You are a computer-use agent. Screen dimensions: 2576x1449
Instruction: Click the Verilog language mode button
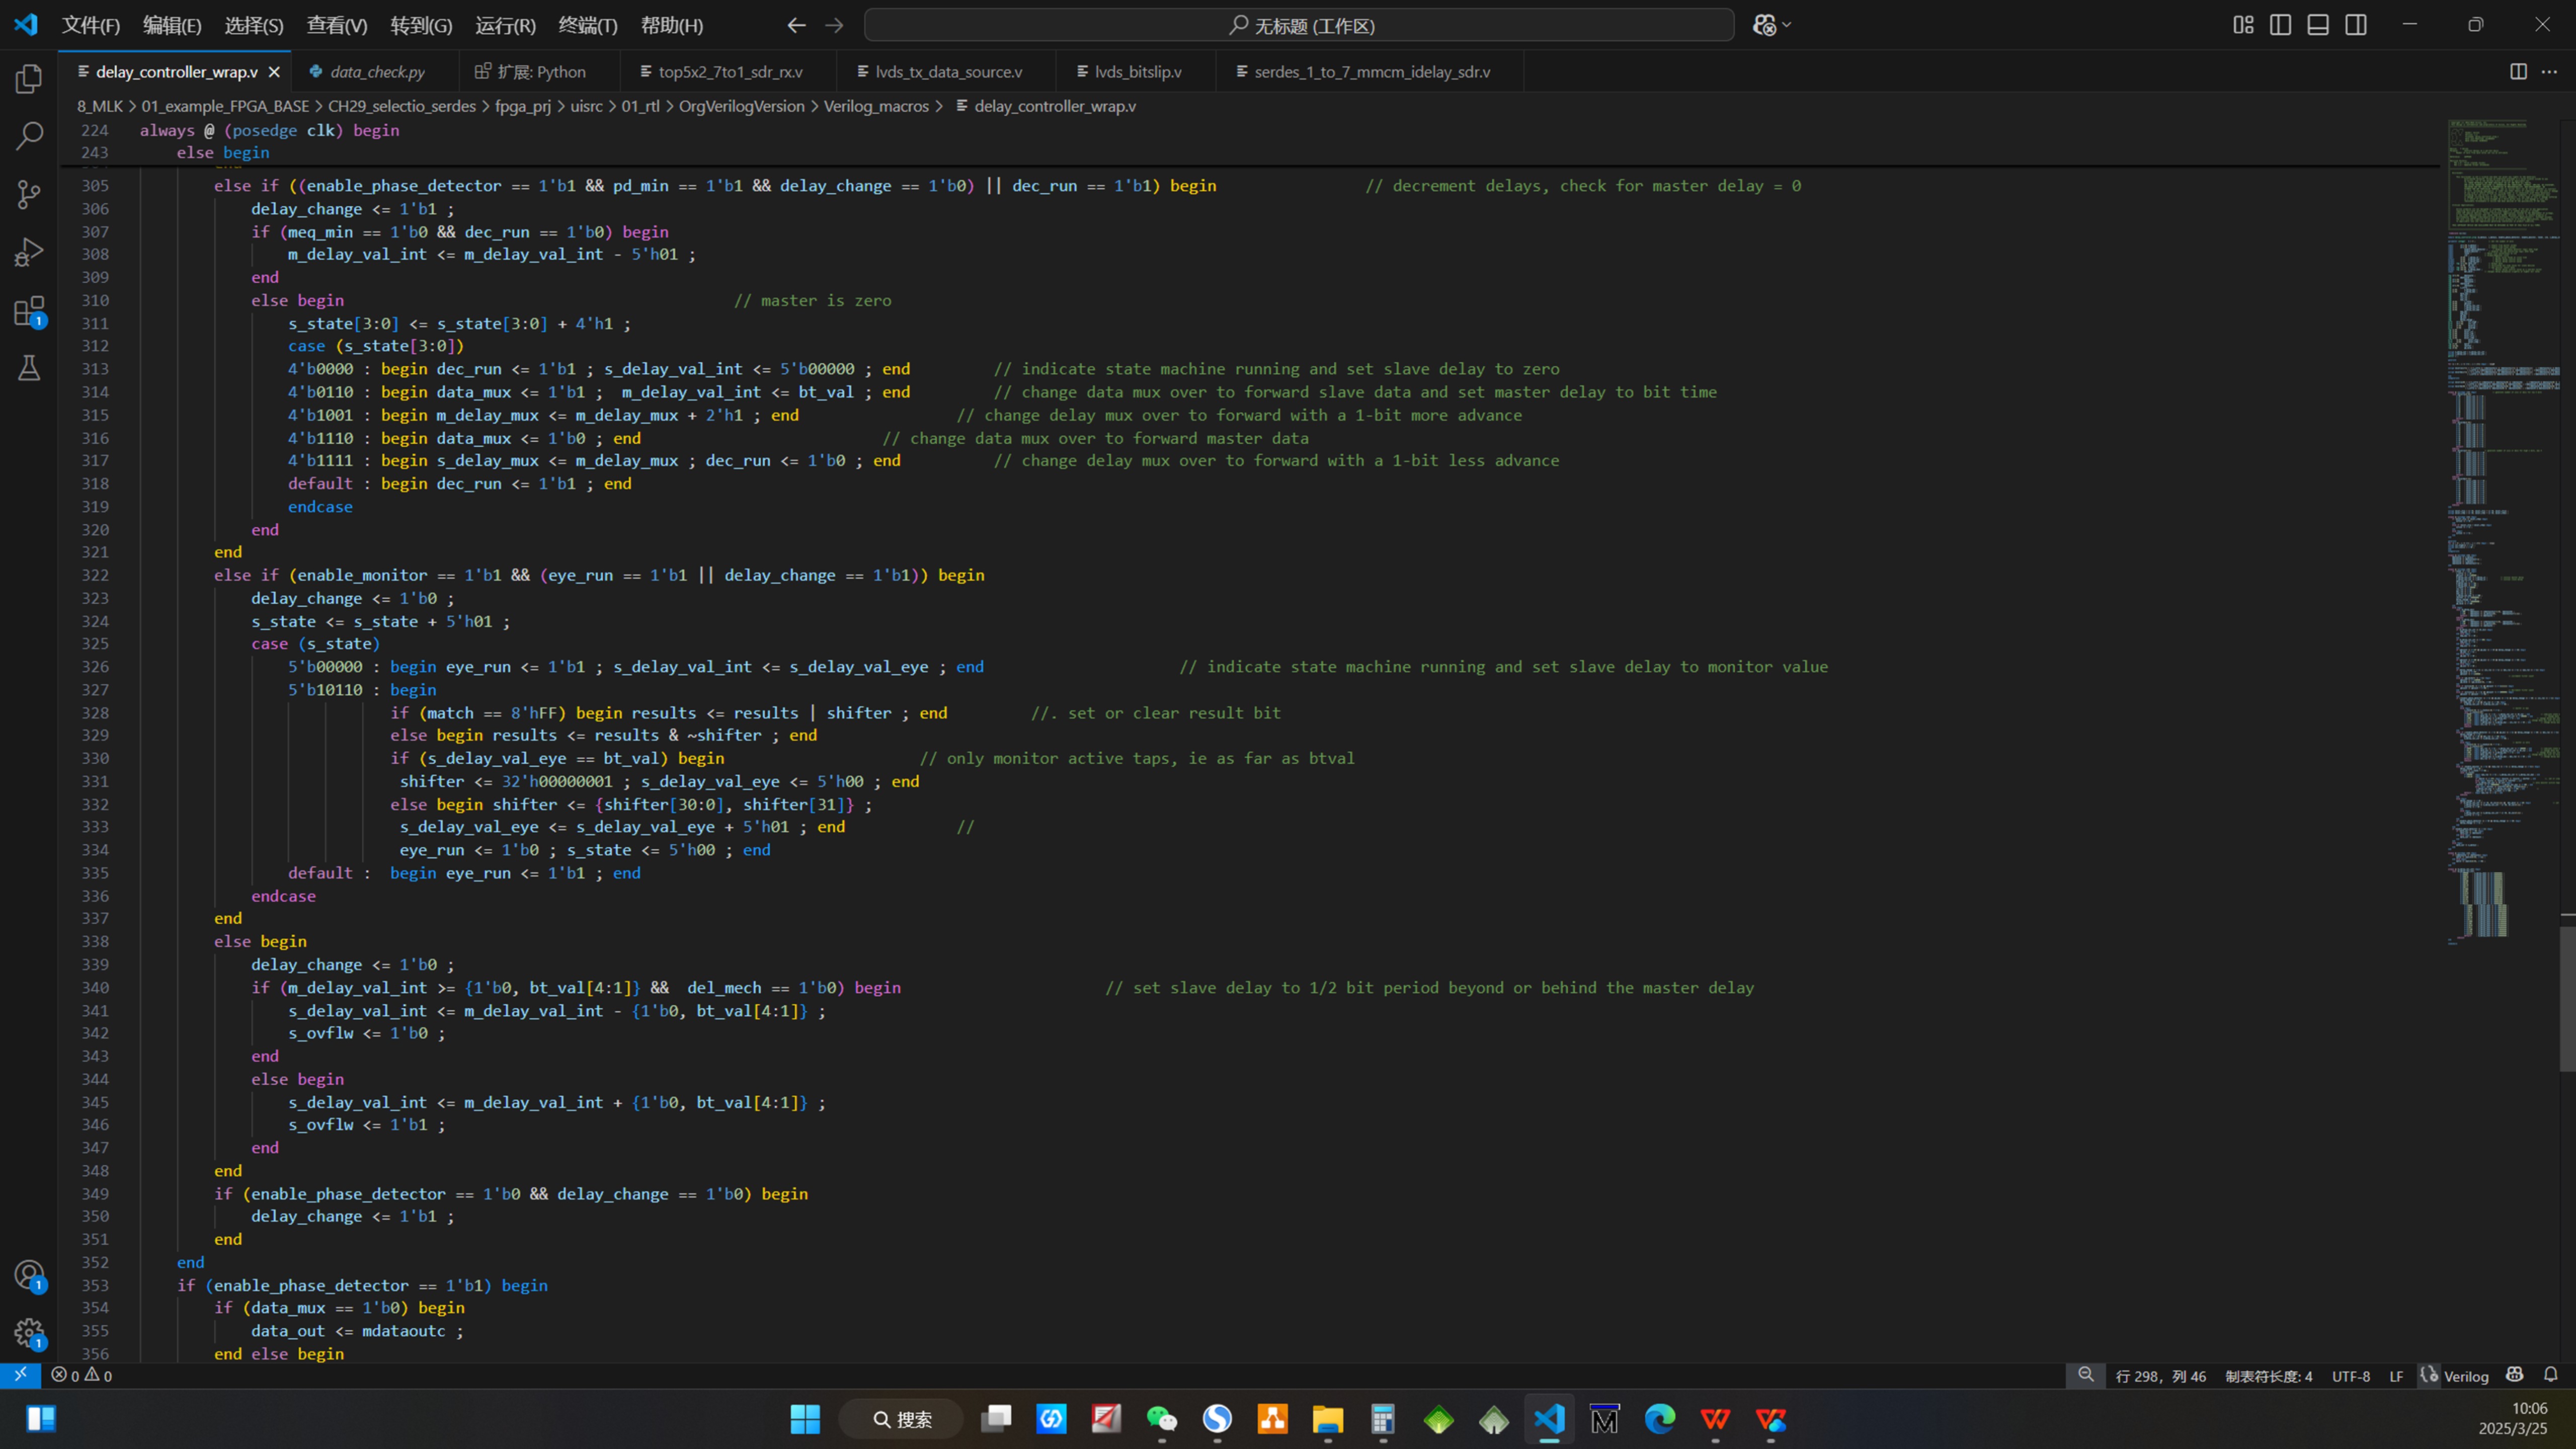pos(2465,1376)
